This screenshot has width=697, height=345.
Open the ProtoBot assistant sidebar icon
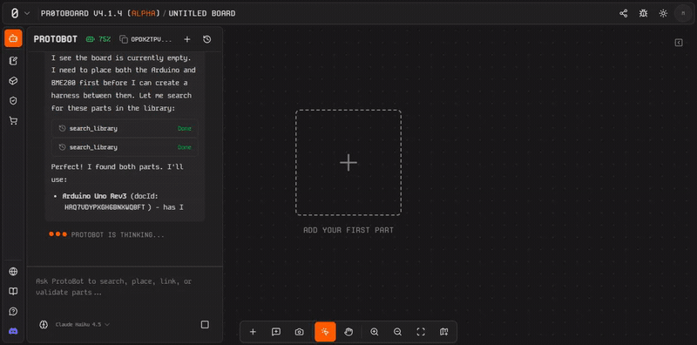click(x=13, y=38)
